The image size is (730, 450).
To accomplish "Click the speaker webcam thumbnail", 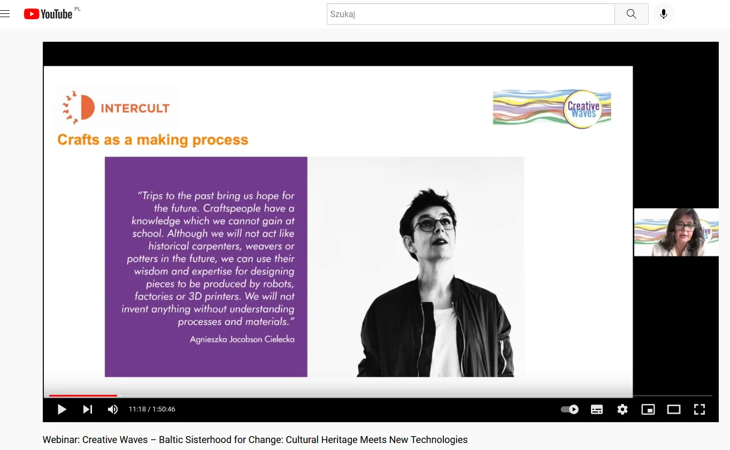I will click(676, 232).
